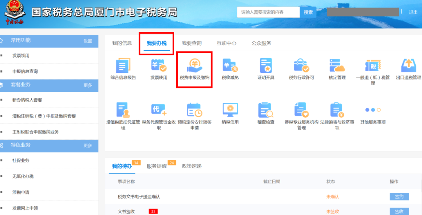The height and width of the screenshot is (215, 422).
Task: Open 发票领用 in sidebar
Action: click(21, 56)
